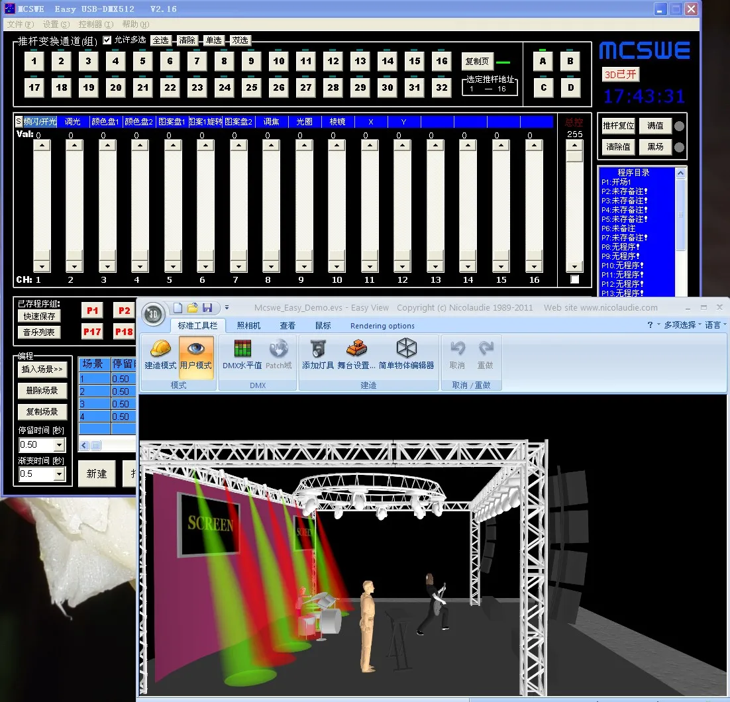The image size is (730, 702).
Task: Open 帮助 menu in MCSWE
Action: pos(136,25)
